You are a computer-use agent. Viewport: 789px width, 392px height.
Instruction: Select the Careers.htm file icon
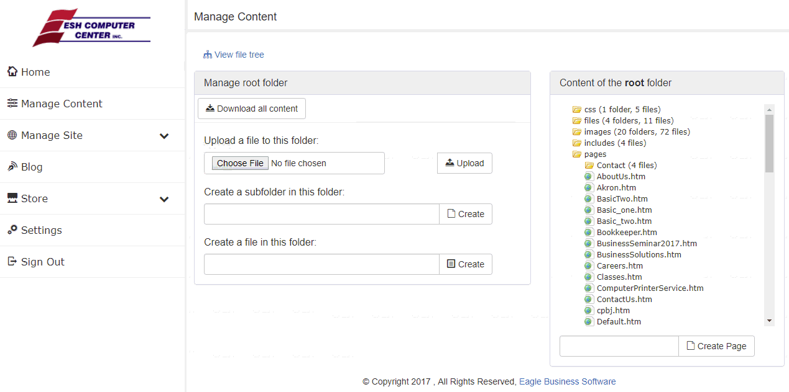589,266
